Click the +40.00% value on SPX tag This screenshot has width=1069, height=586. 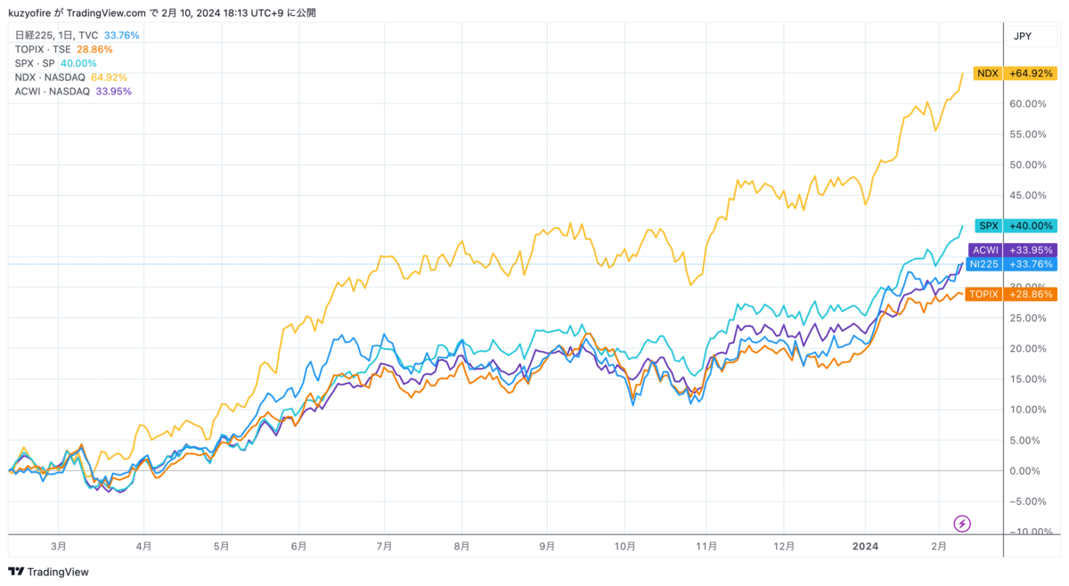pos(1030,226)
